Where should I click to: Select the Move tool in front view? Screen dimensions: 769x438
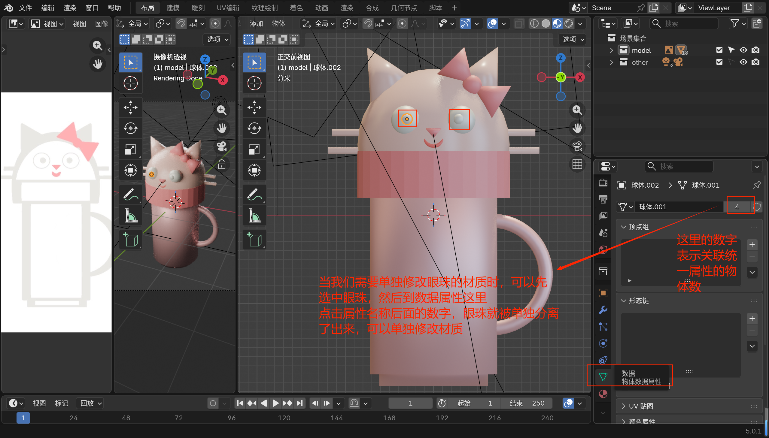tap(254, 107)
